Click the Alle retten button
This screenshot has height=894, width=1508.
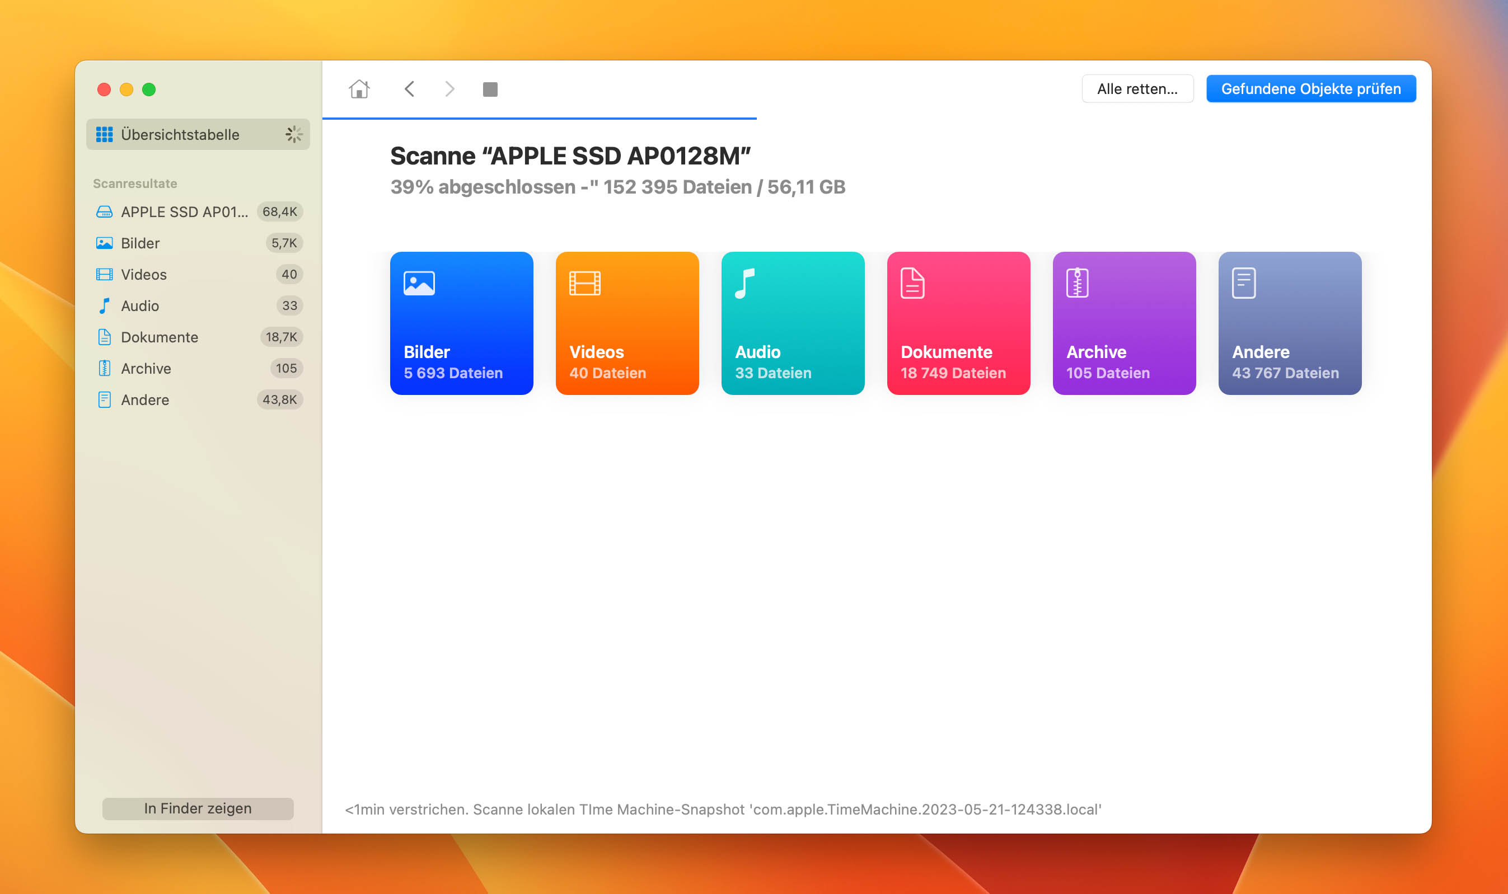(x=1137, y=88)
